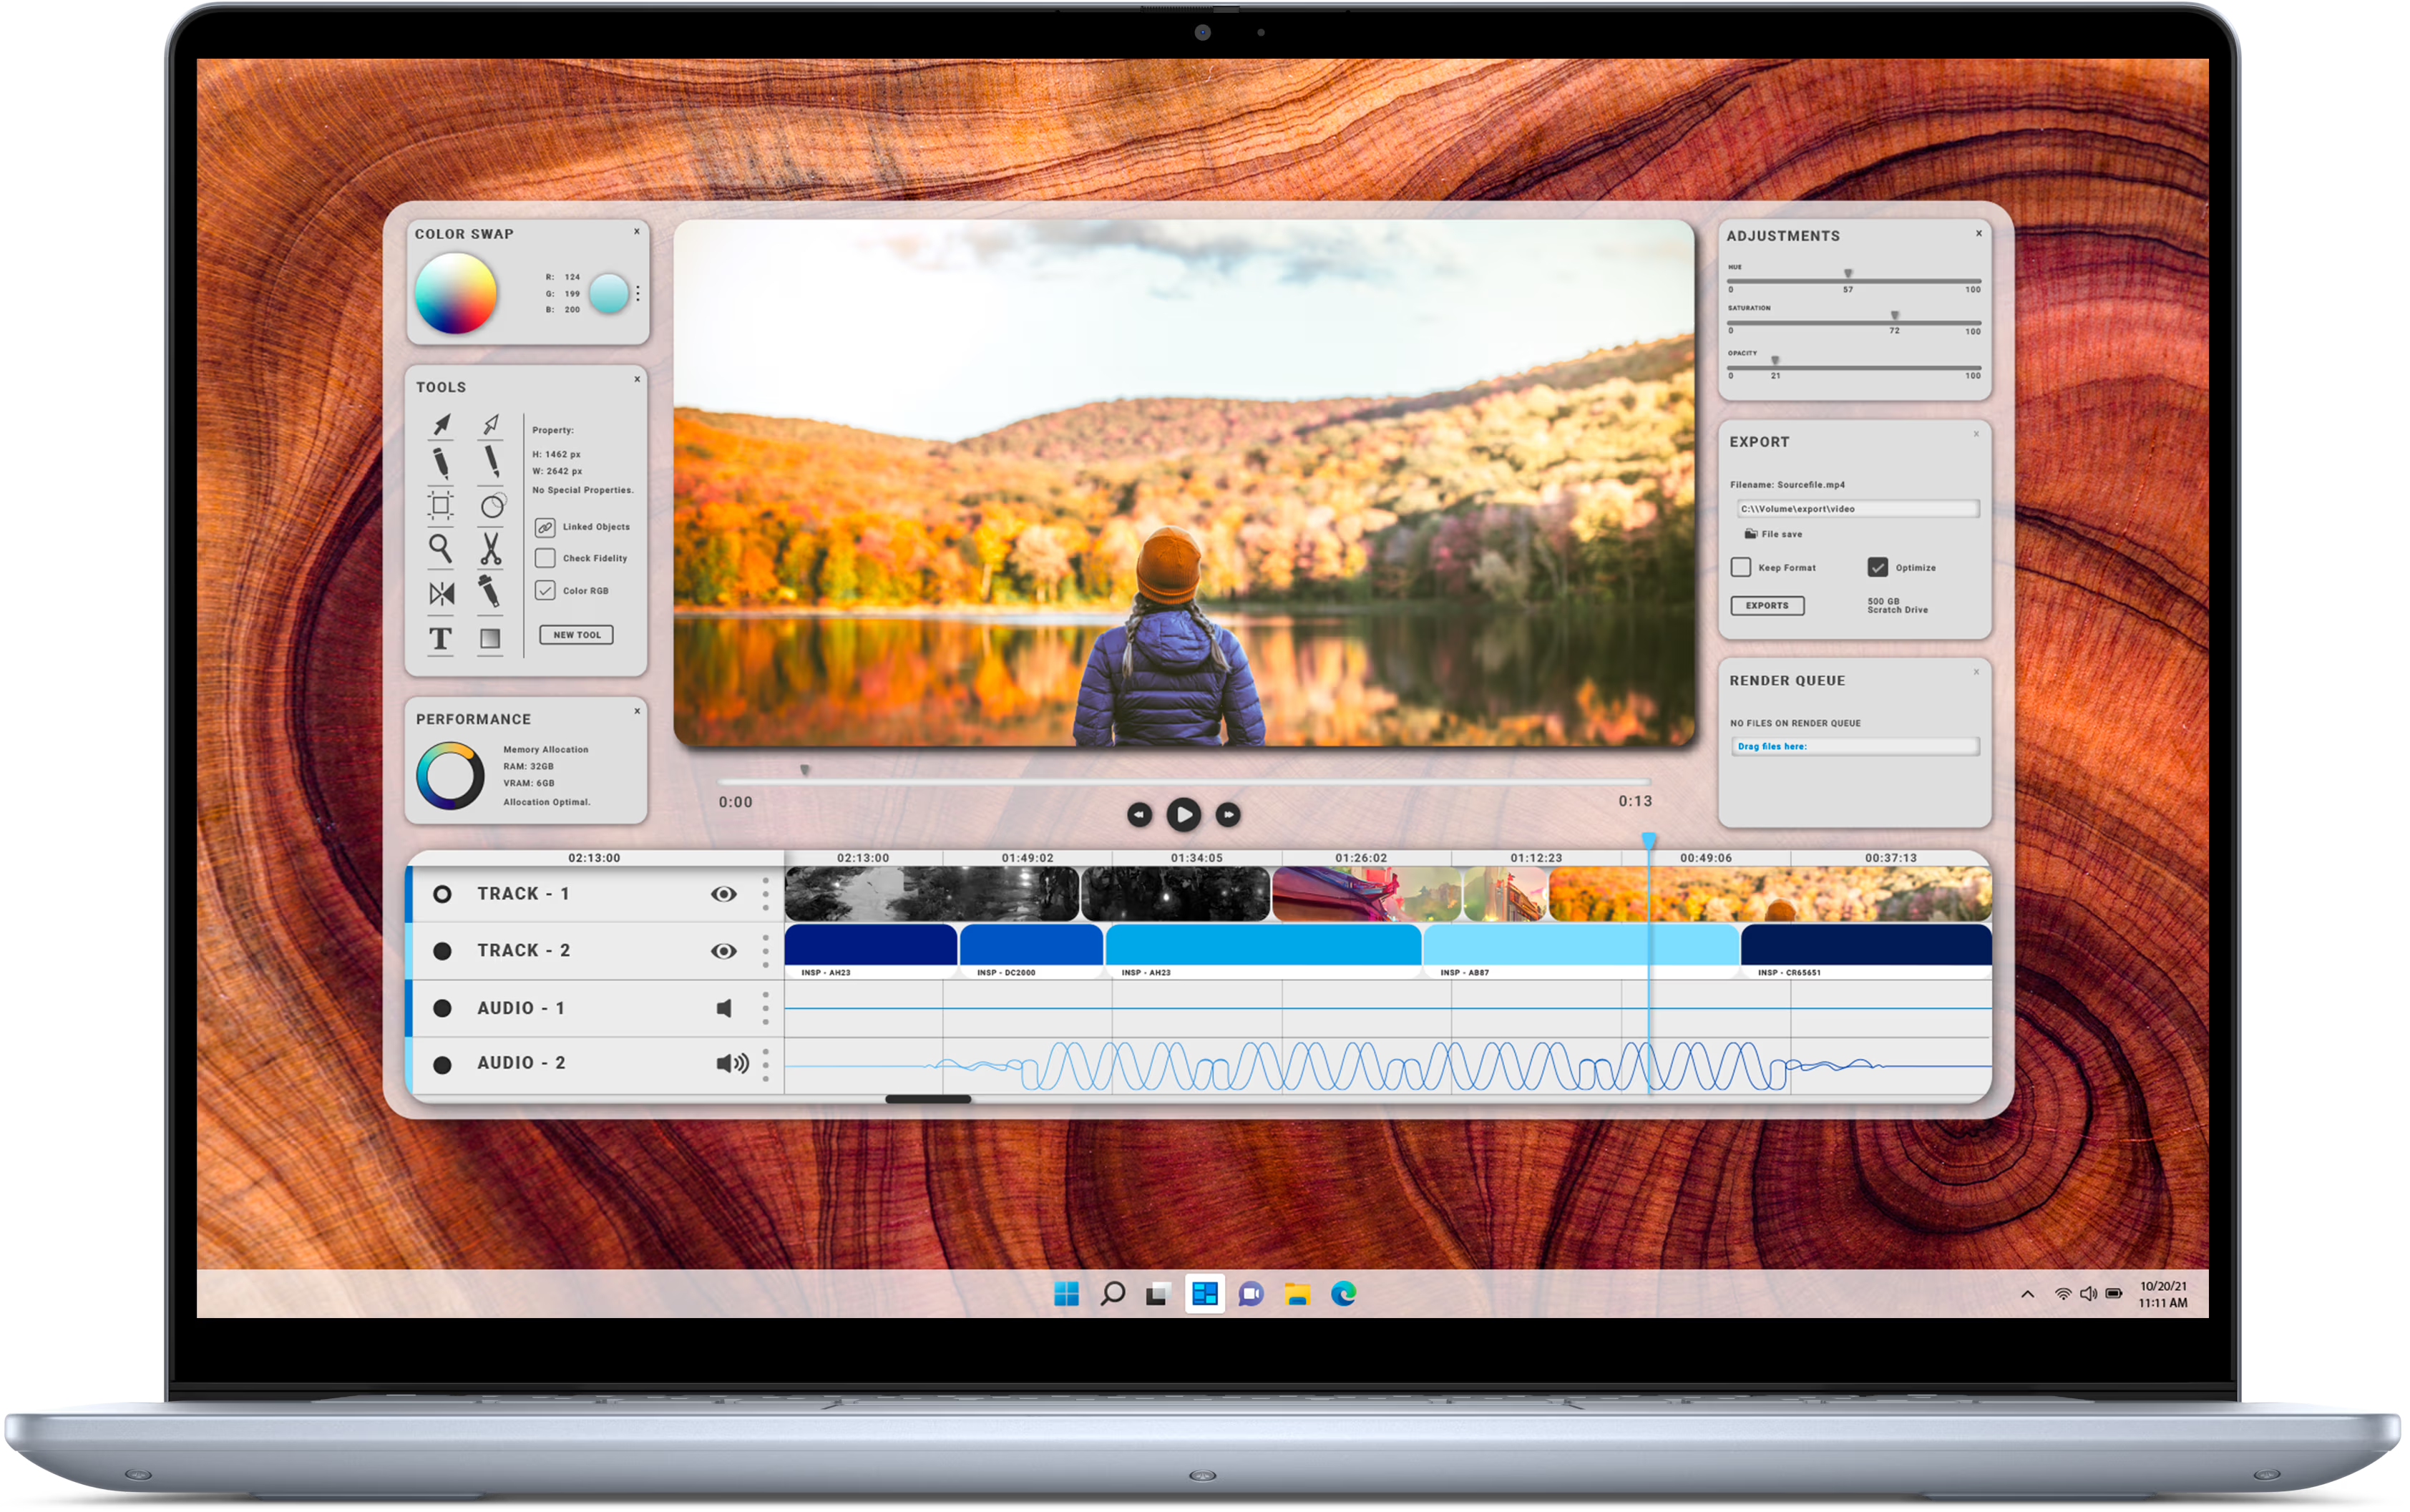Tick the Keep Format checkbox
The width and height of the screenshot is (2410, 1512).
click(1741, 567)
